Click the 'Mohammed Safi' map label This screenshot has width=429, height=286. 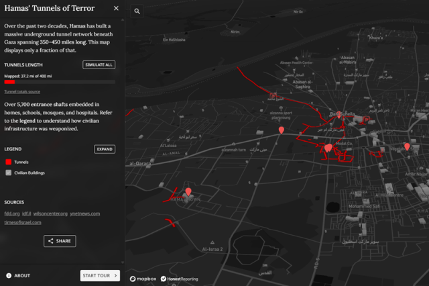click(x=364, y=206)
